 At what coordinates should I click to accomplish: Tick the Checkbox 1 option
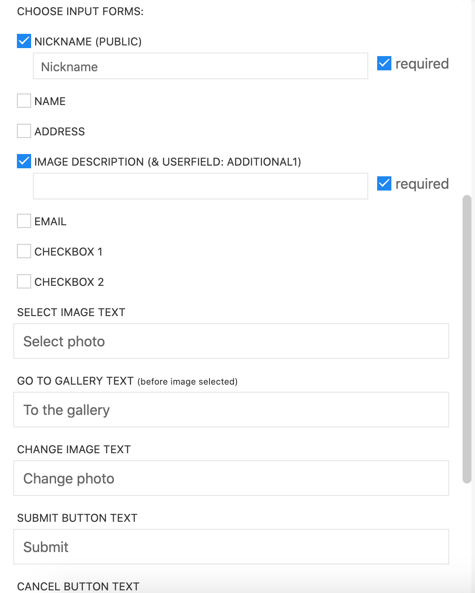pos(24,251)
